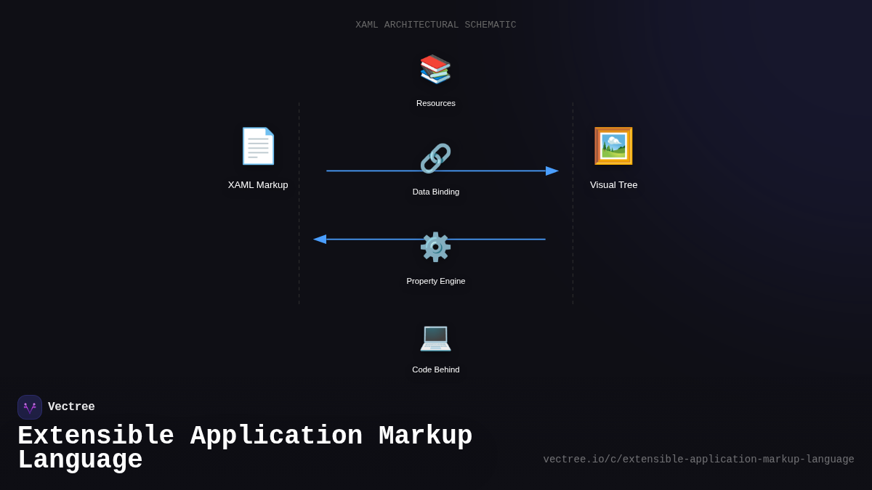Select the gear inside Property Engine node
Viewport: 872px width, 490px height.
click(436, 247)
